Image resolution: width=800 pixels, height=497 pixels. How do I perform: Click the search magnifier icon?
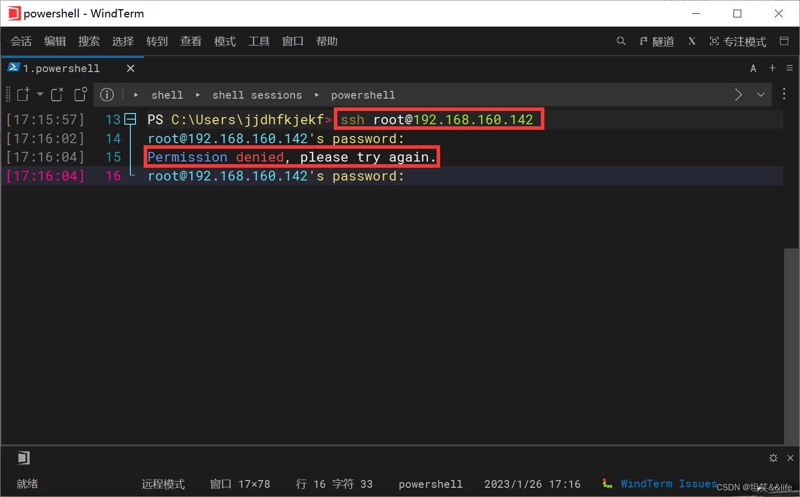click(x=621, y=41)
